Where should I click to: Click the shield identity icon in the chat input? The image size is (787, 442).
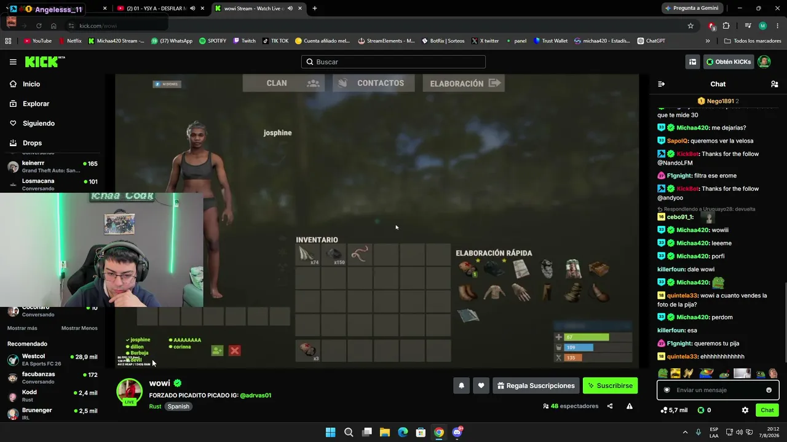(x=667, y=390)
